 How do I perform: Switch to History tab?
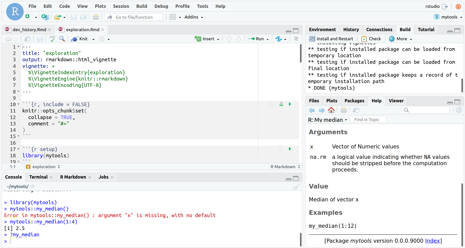click(x=351, y=30)
